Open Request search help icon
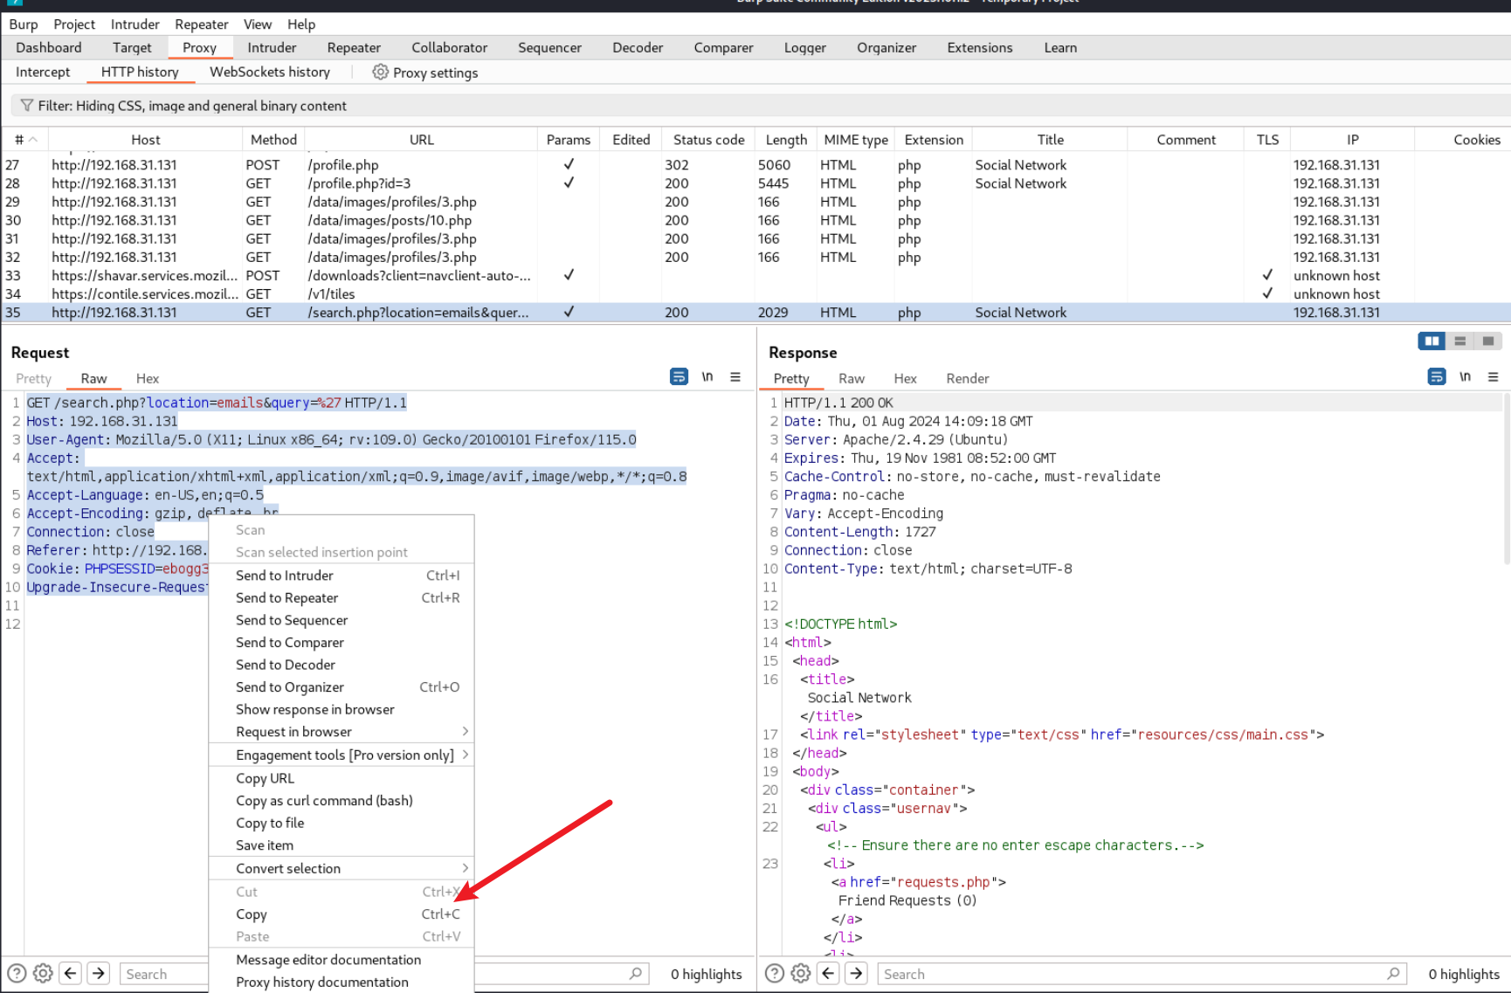 (x=17, y=973)
